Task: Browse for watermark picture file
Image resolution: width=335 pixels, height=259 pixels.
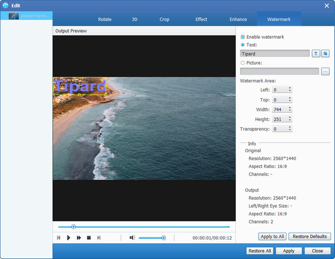Action: coord(325,71)
